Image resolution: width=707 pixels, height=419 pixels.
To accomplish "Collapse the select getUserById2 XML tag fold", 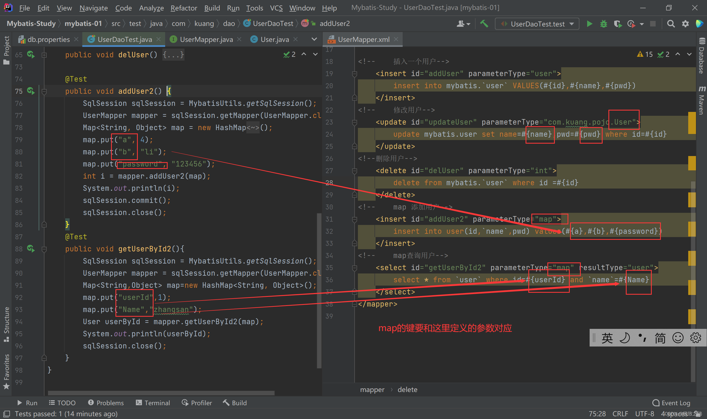I will point(354,268).
